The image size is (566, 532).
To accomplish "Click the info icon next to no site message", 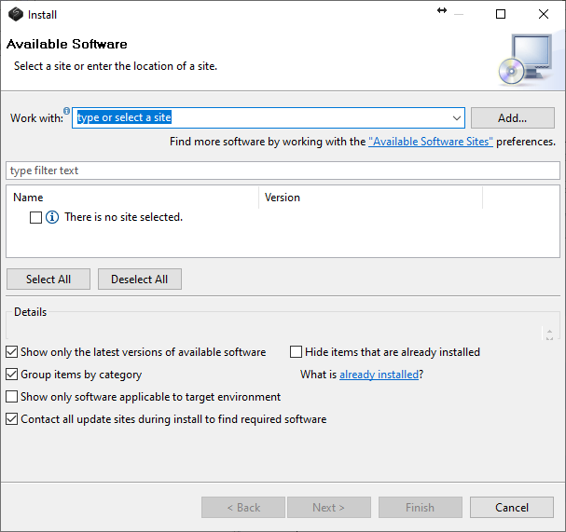I will point(52,217).
